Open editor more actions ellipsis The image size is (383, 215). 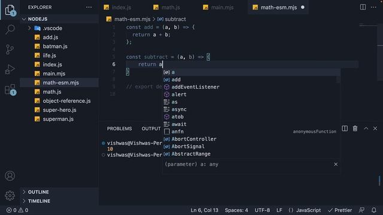(x=373, y=7)
